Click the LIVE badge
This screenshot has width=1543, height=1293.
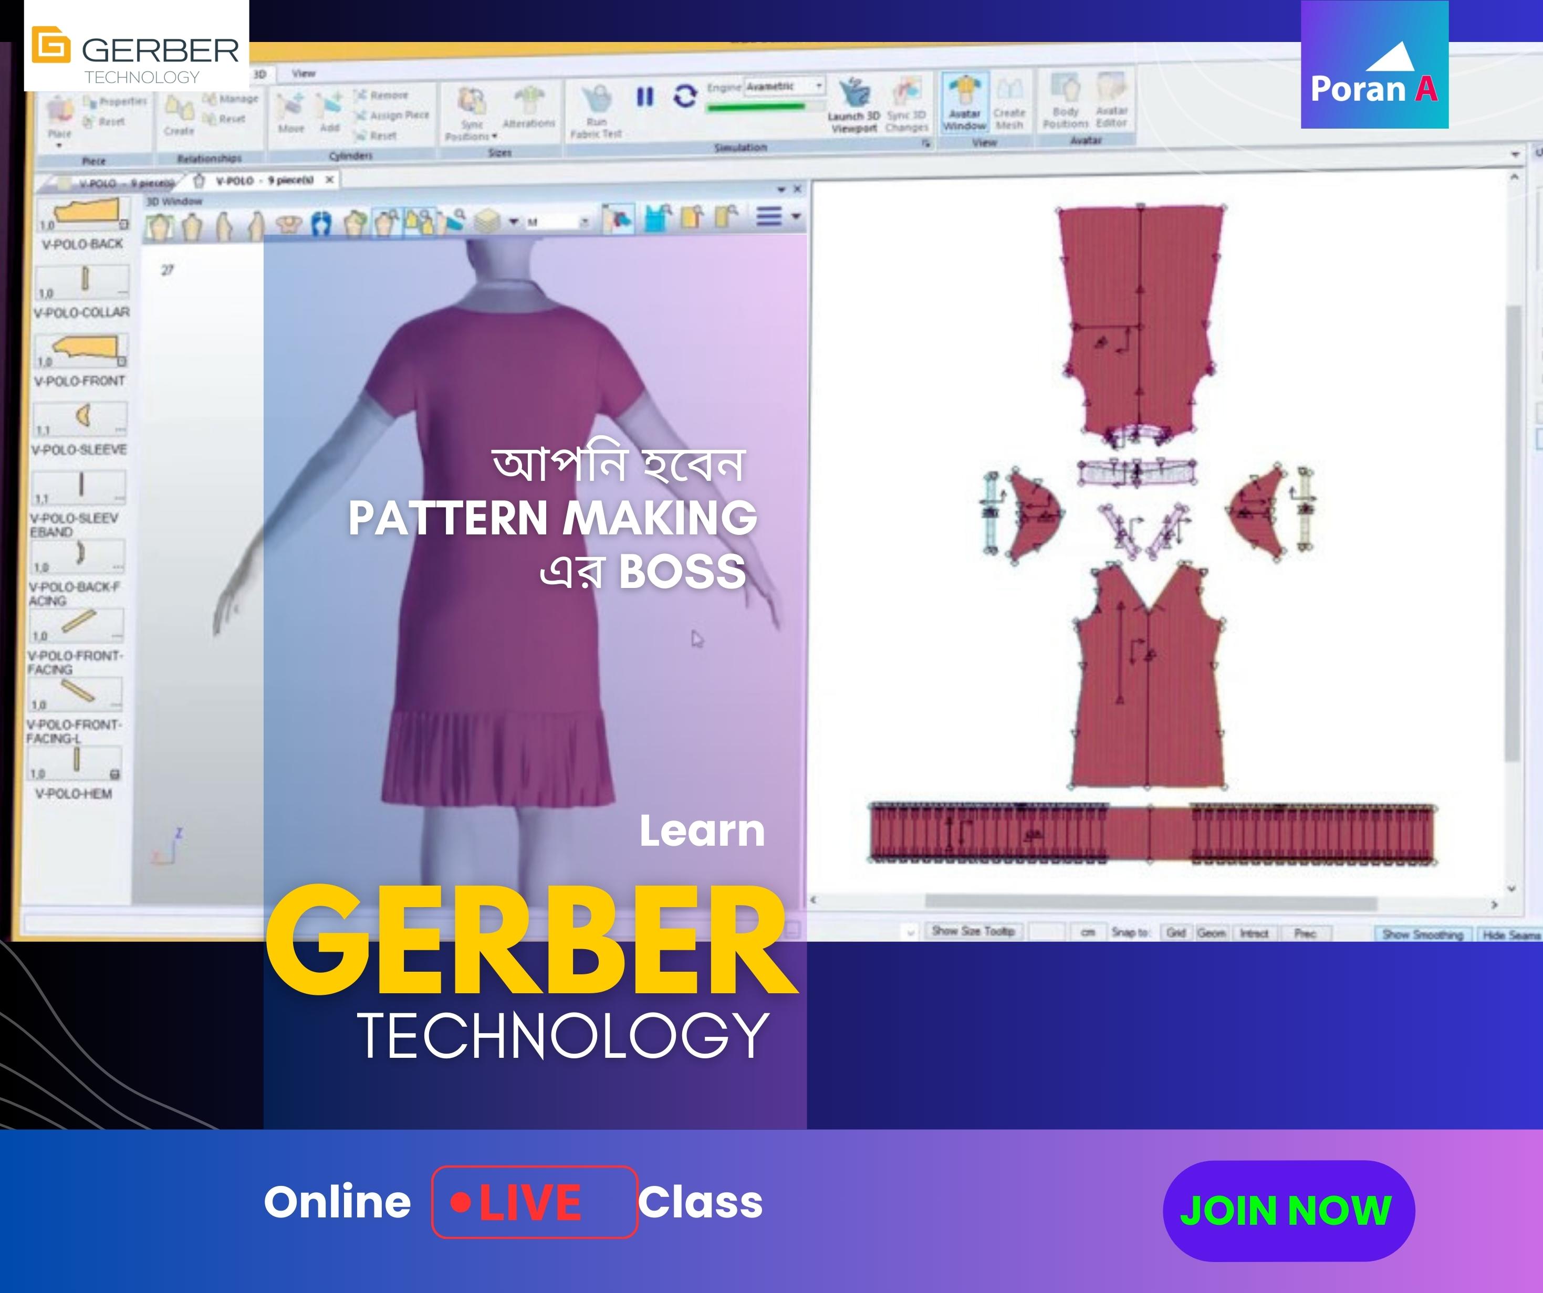point(535,1202)
